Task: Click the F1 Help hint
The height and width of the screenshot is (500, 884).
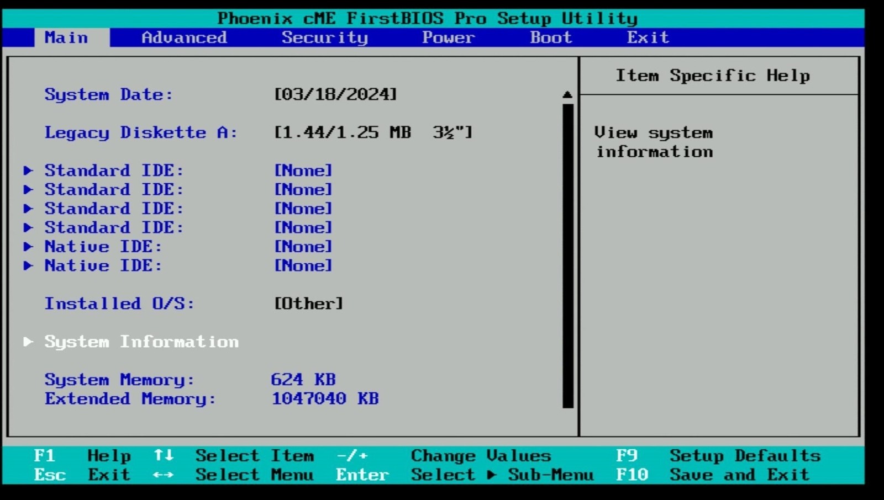Action: pos(82,456)
